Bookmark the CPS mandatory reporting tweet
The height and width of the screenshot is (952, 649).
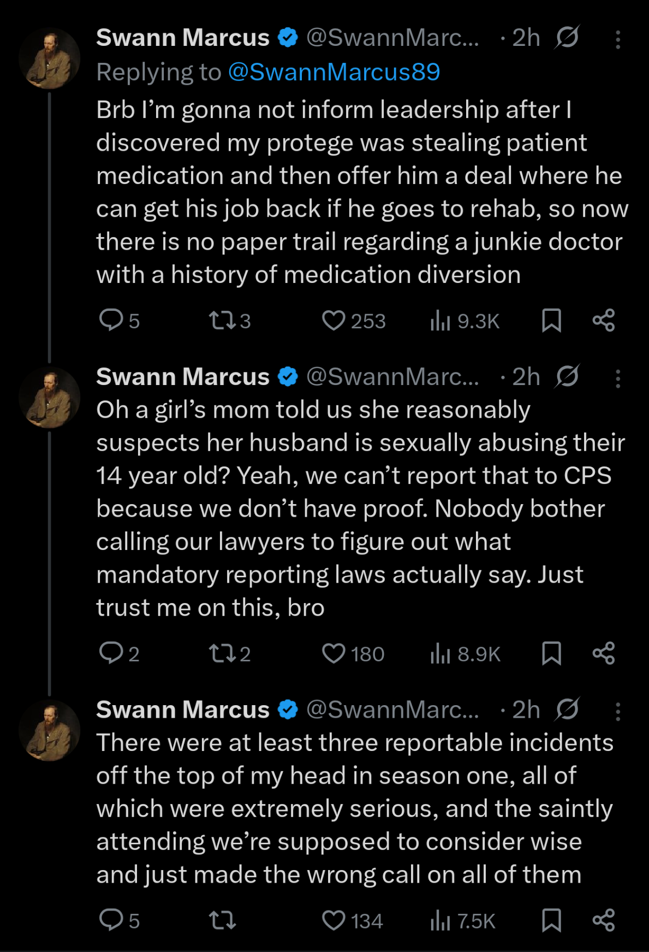pos(551,653)
